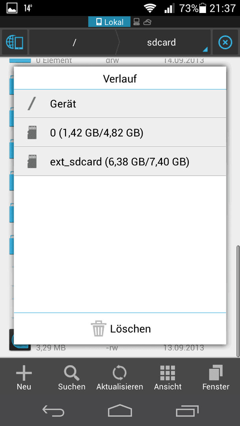
Task: Open ext_sdcard (6,38 GB/7,40 GB) entry
Action: (x=120, y=161)
